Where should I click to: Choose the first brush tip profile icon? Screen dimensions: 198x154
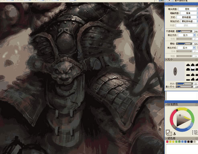[x=188, y=65]
